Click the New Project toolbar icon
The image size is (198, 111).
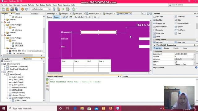[x=7, y=9]
